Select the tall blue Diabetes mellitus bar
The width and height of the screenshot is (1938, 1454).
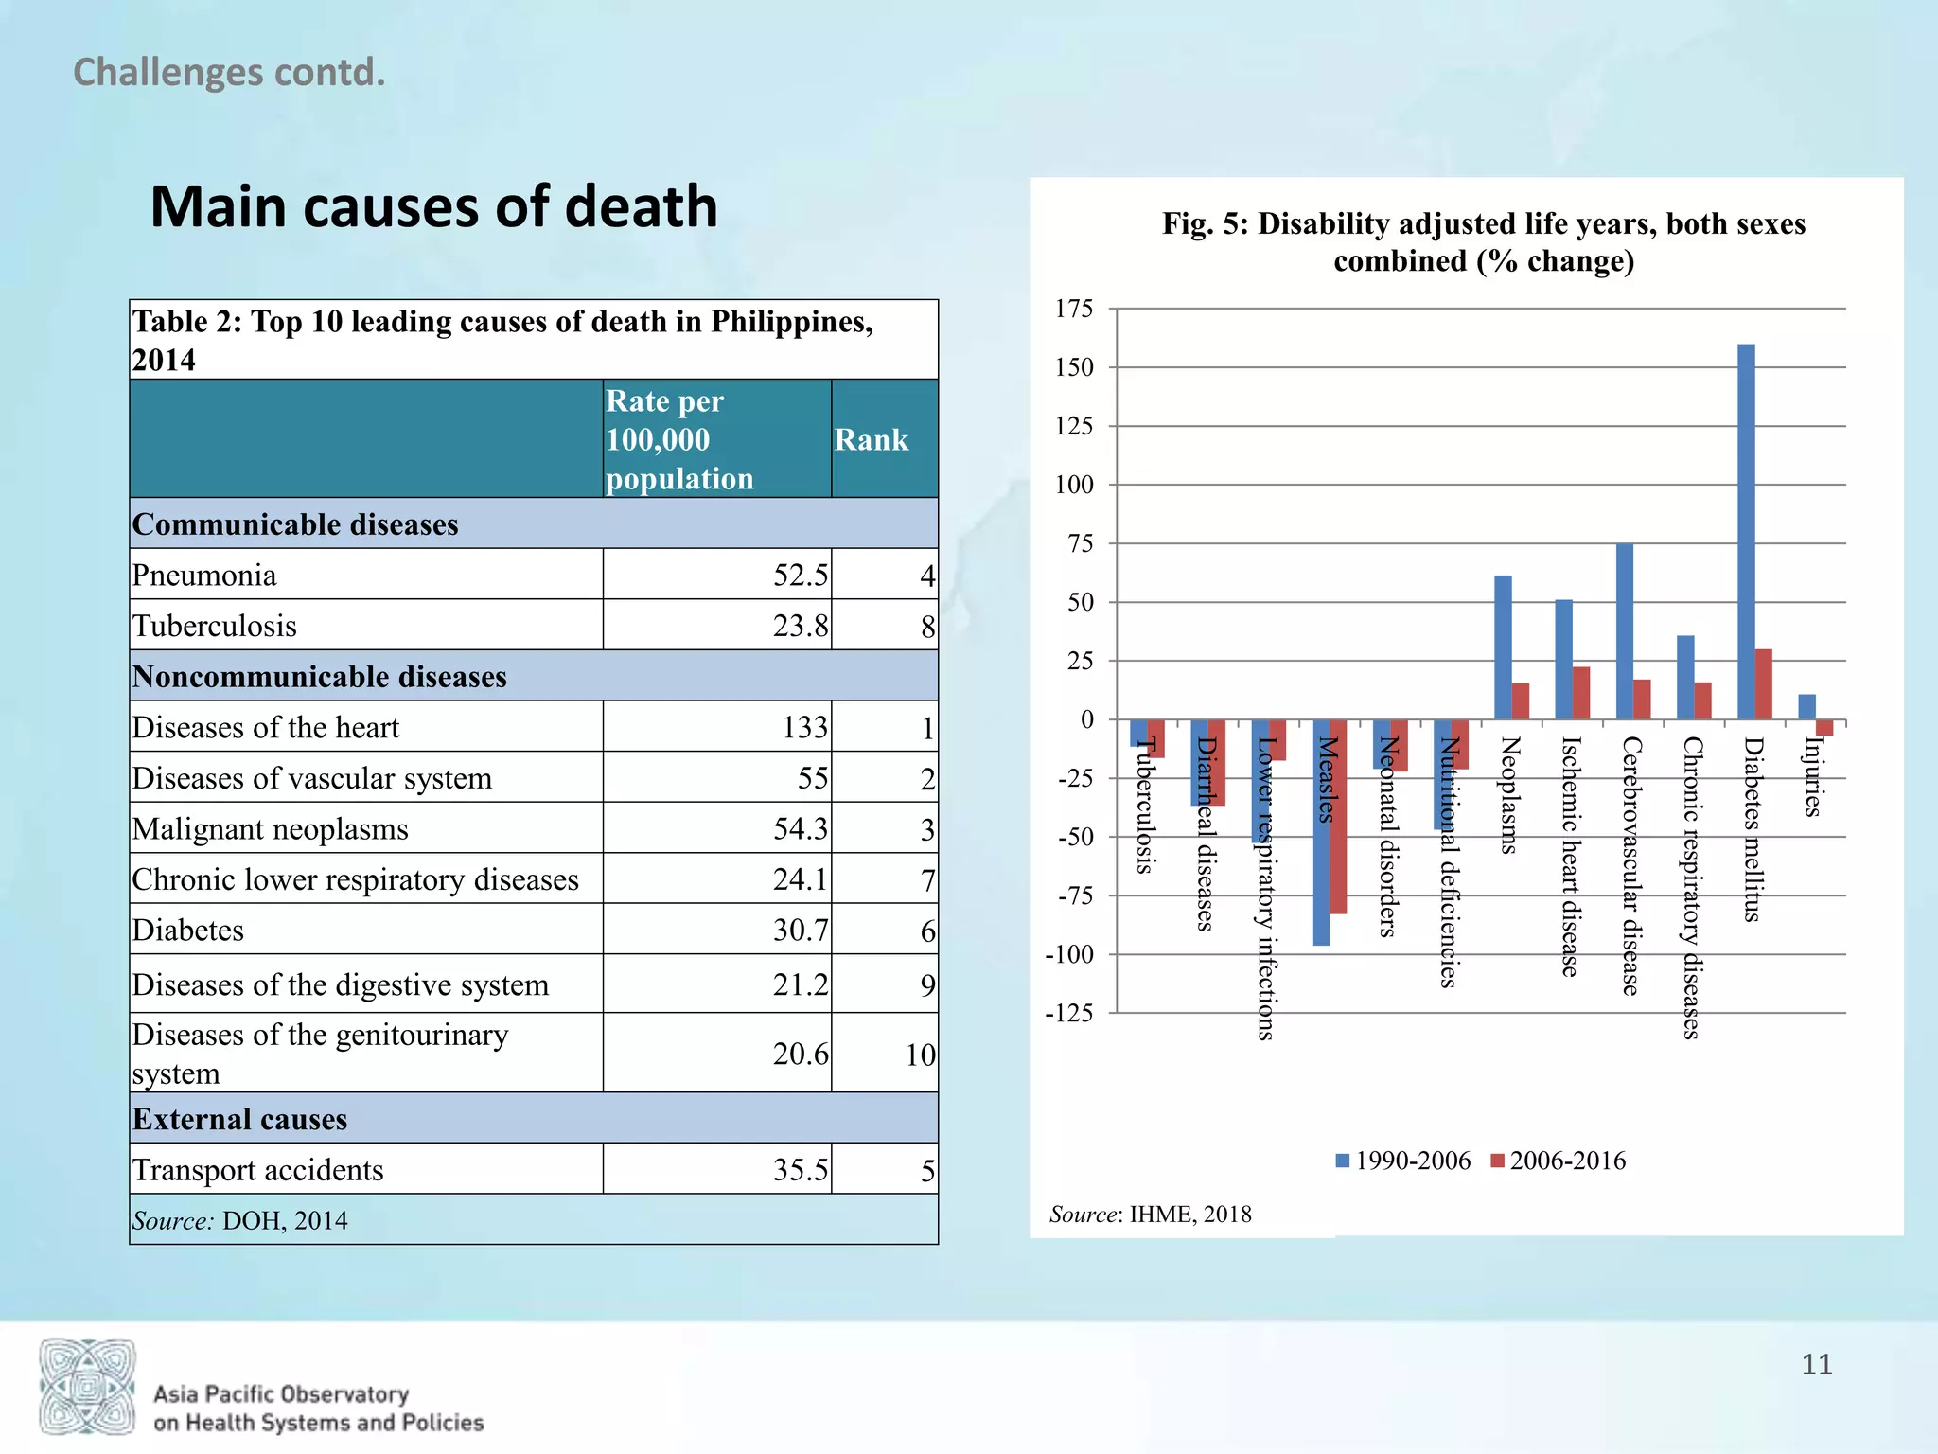[1746, 530]
